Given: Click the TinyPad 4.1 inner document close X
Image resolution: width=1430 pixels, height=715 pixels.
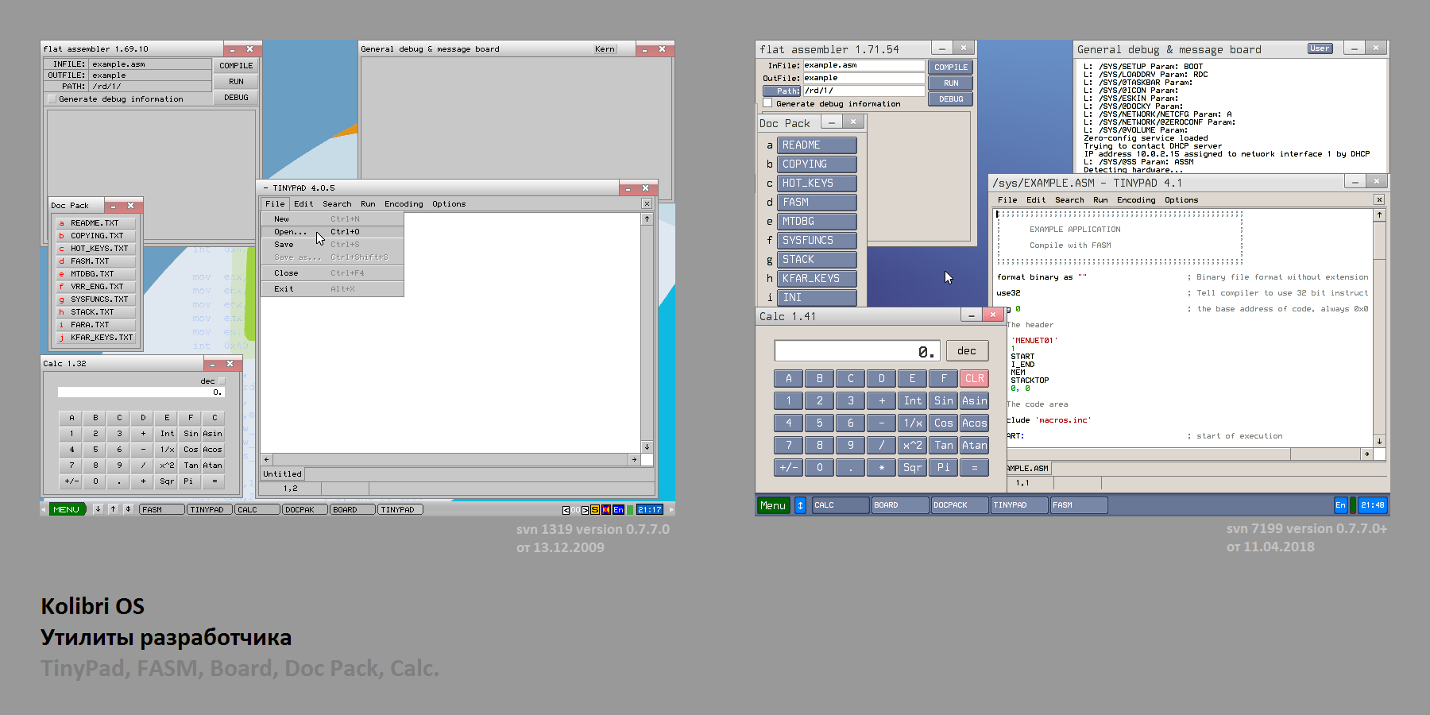Looking at the screenshot, I should pyautogui.click(x=1379, y=200).
